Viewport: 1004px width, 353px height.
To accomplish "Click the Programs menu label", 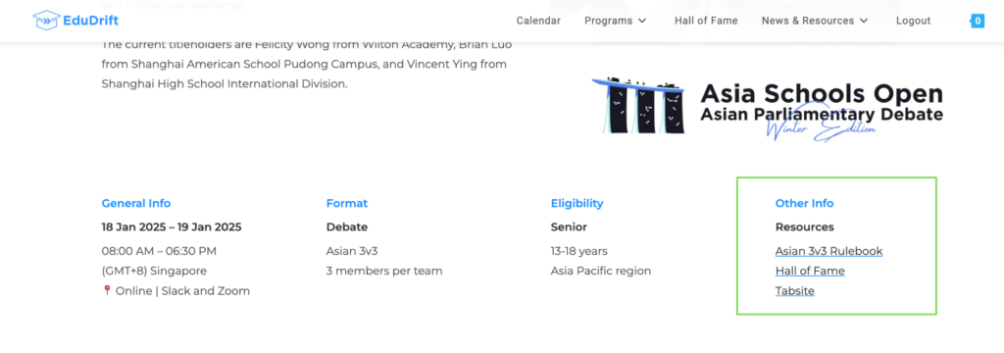I will pyautogui.click(x=608, y=22).
